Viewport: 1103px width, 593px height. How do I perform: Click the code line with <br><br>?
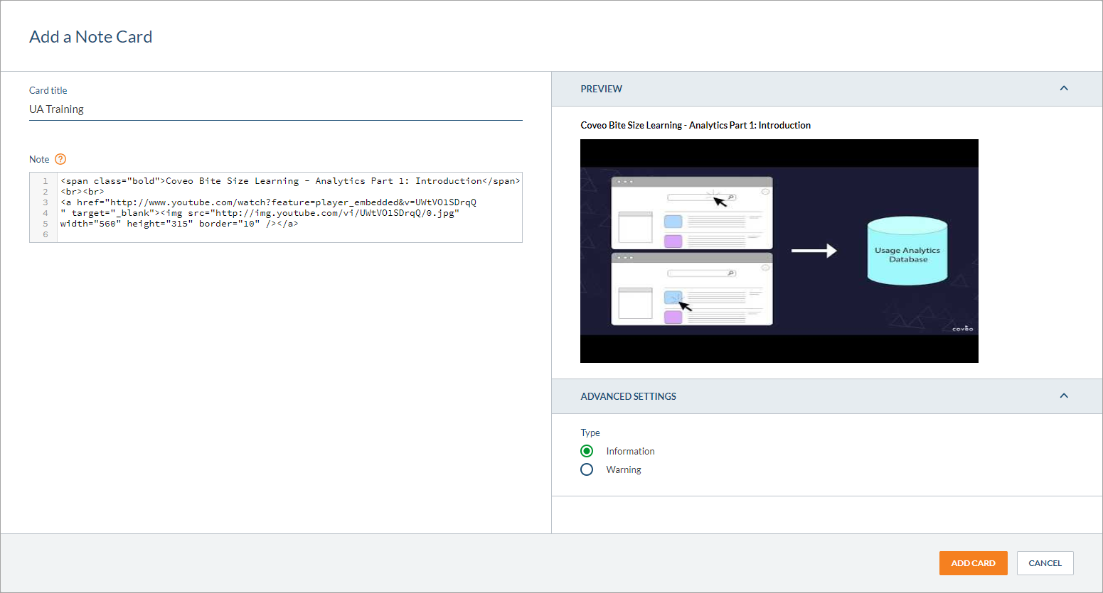[82, 192]
